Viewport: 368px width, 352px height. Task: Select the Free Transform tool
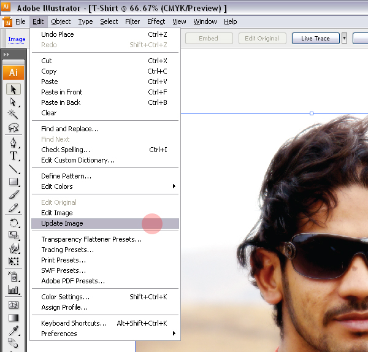(x=13, y=261)
